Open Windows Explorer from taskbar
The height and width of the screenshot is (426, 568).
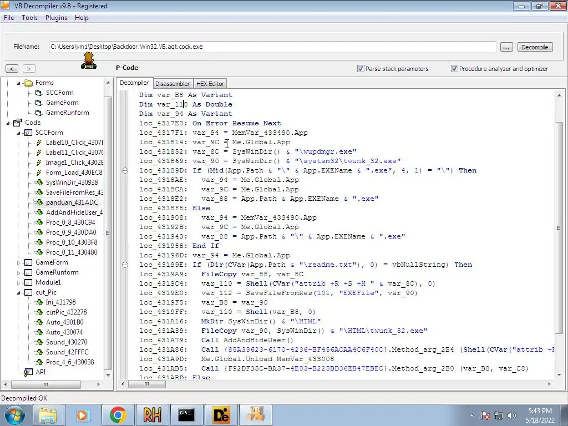pyautogui.click(x=48, y=415)
